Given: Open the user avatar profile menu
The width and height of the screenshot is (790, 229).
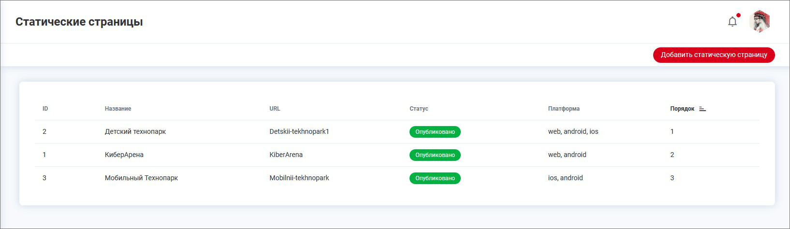Looking at the screenshot, I should [760, 22].
